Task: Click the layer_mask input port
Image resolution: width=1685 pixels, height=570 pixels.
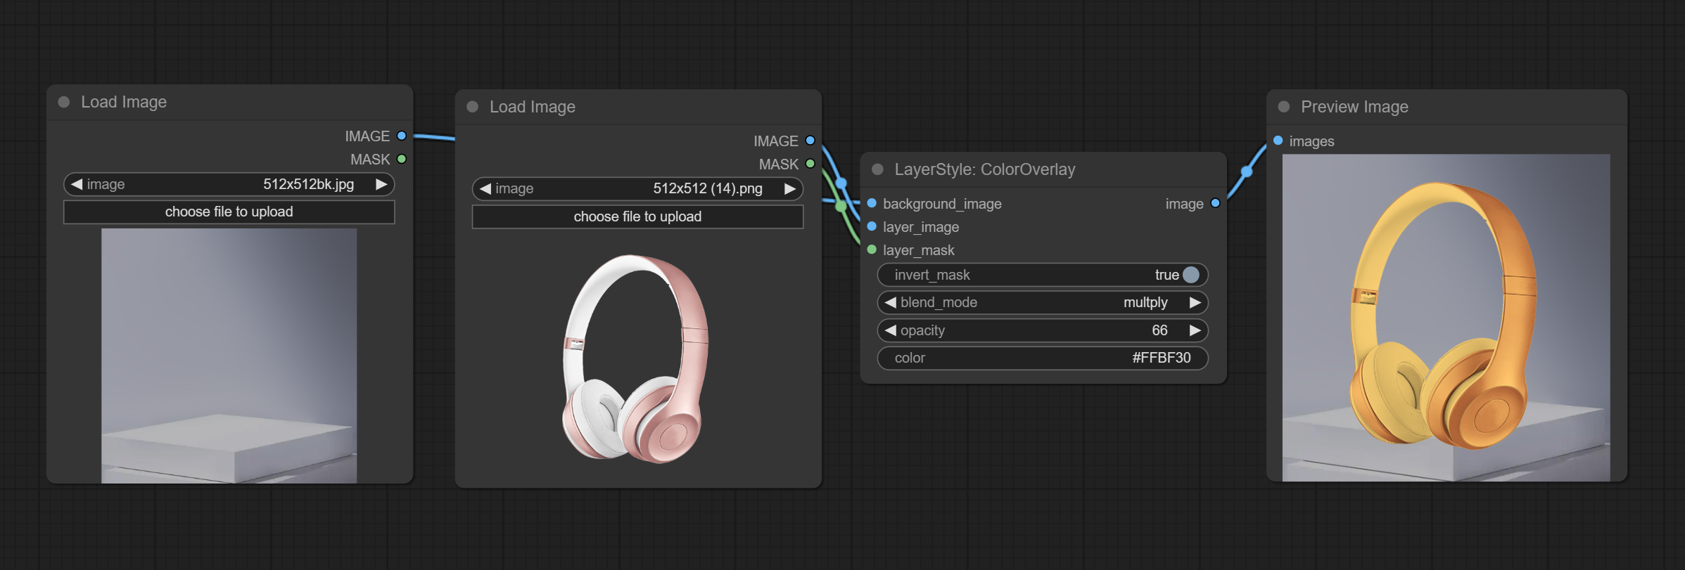Action: (x=872, y=250)
